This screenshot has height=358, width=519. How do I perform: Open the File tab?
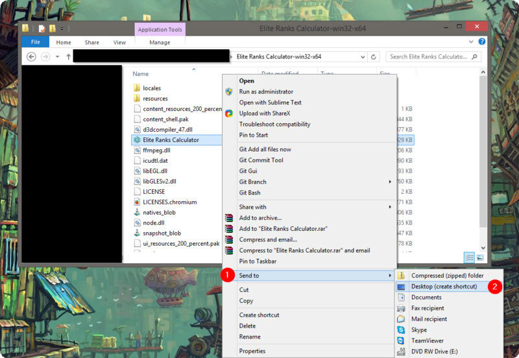click(x=36, y=42)
